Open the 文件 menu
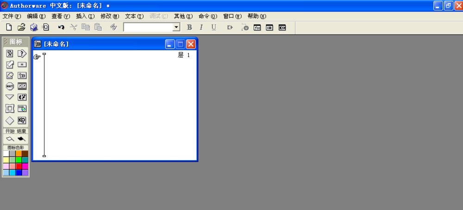This screenshot has width=463, height=210. tap(12, 16)
